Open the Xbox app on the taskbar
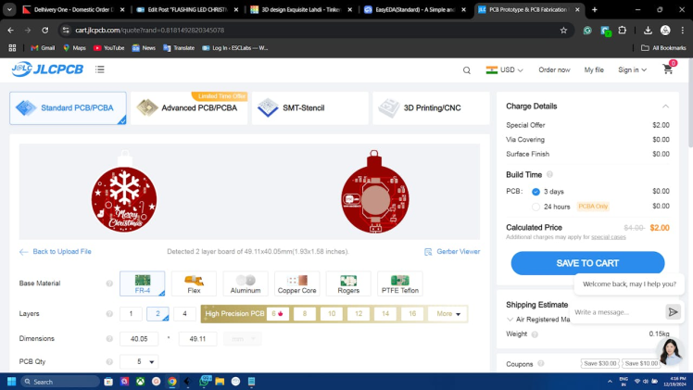The height and width of the screenshot is (390, 693). click(x=140, y=382)
